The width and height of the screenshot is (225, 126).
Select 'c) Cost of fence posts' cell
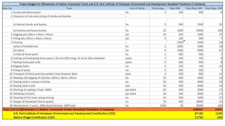[x=69, y=54]
